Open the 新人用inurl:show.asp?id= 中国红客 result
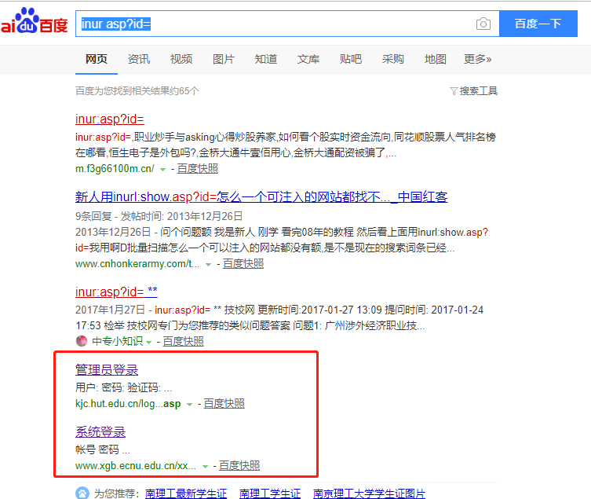The image size is (591, 499). pos(261,197)
